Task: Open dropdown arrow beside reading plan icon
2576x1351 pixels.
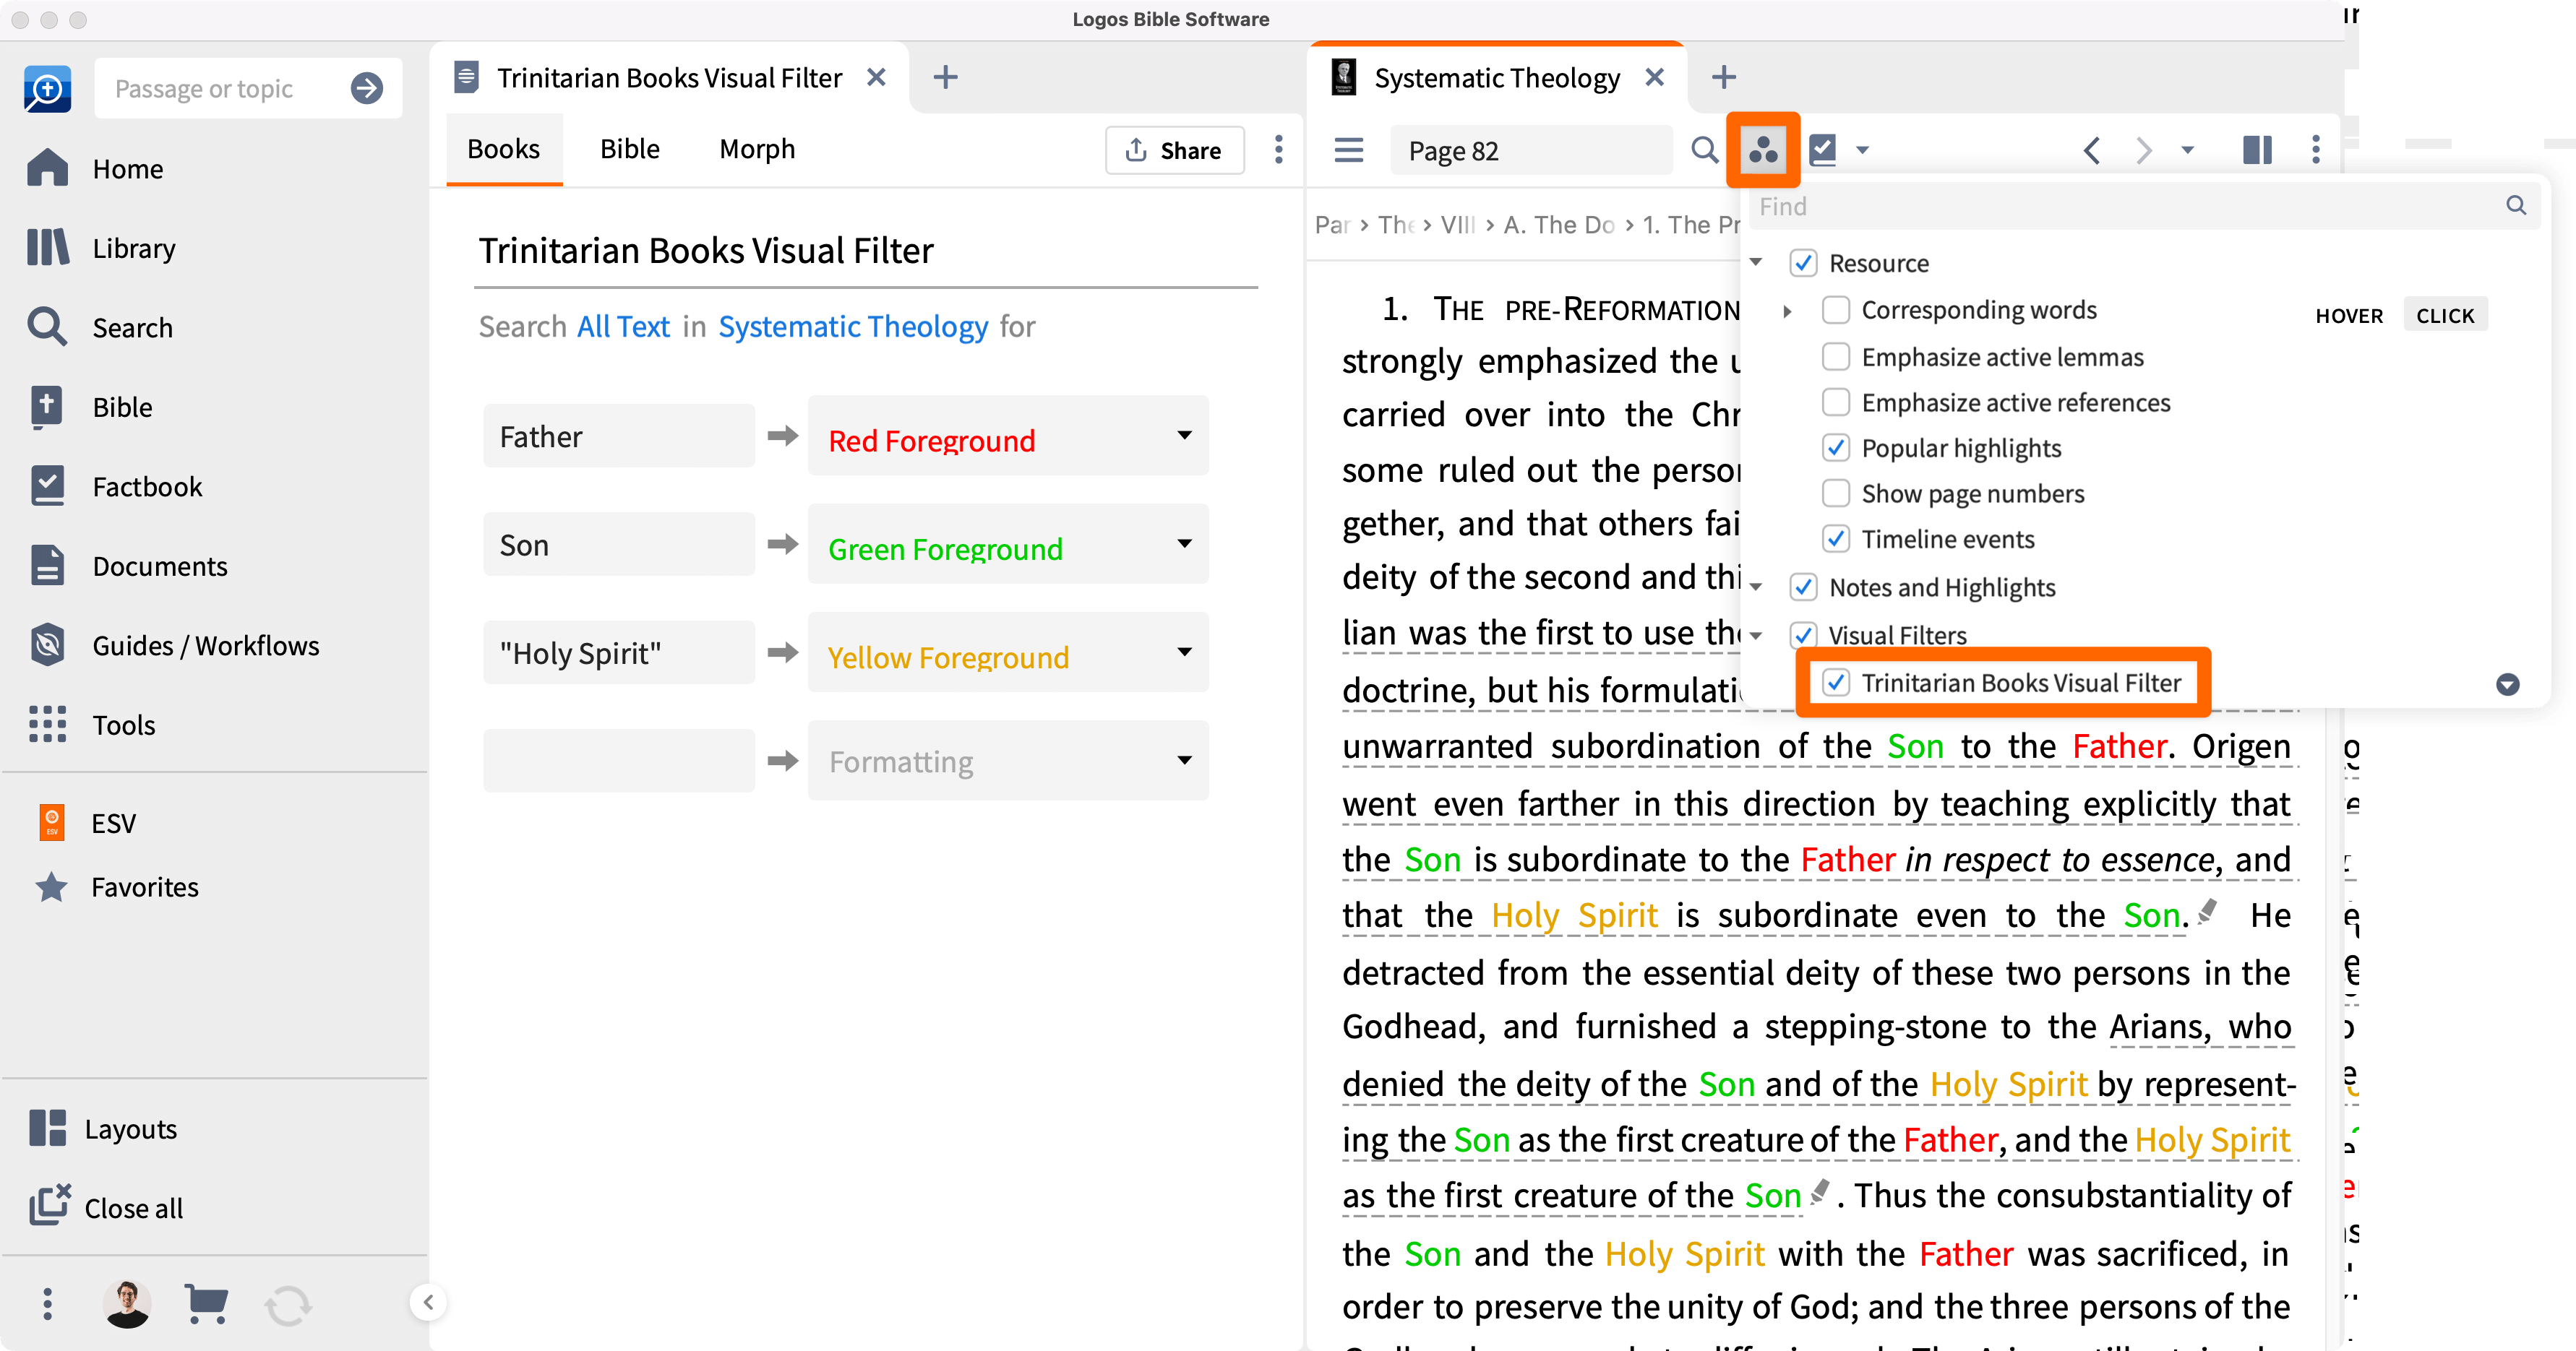Action: click(1862, 150)
